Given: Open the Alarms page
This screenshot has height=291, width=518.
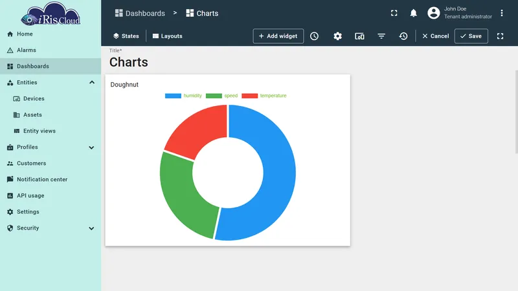Looking at the screenshot, I should (x=51, y=50).
